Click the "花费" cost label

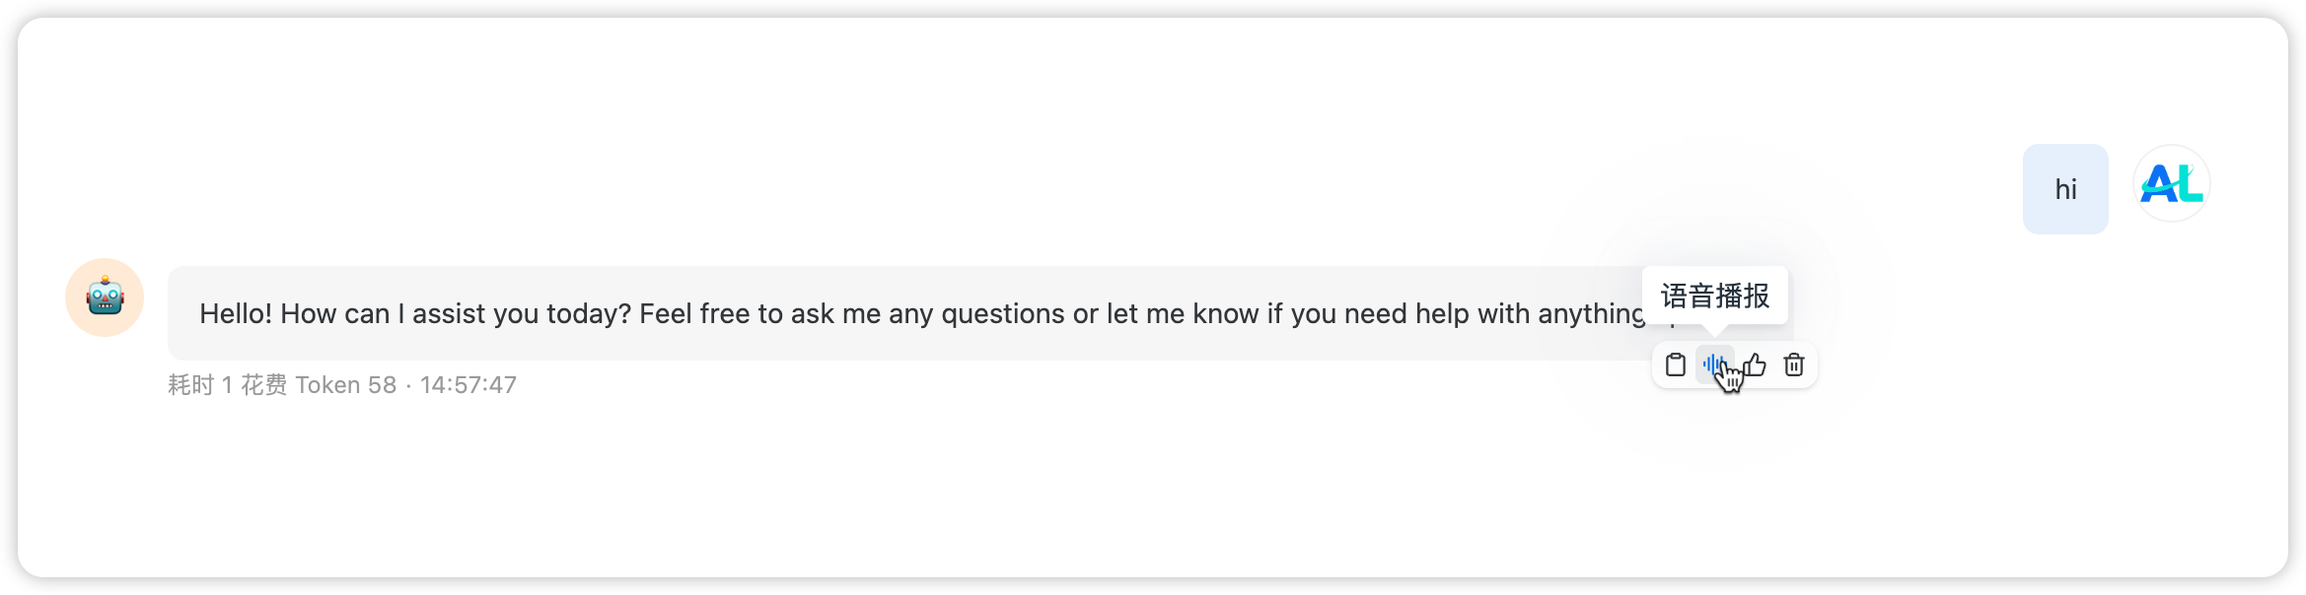tap(263, 385)
